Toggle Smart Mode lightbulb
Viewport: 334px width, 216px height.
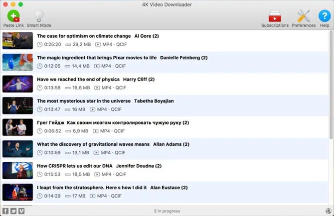(x=39, y=16)
